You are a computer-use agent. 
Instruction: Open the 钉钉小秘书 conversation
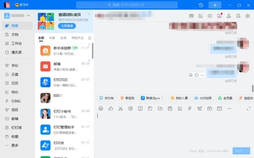64,114
